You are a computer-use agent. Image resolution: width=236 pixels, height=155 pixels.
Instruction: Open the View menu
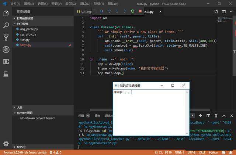(56, 4)
